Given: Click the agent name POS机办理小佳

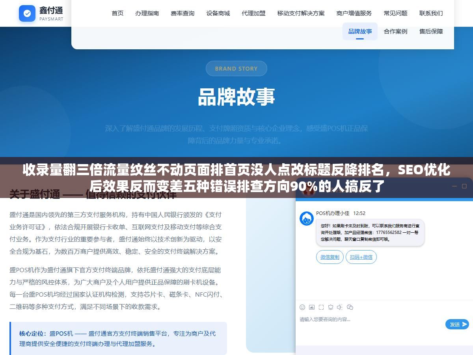Looking at the screenshot, I should click(333, 213).
